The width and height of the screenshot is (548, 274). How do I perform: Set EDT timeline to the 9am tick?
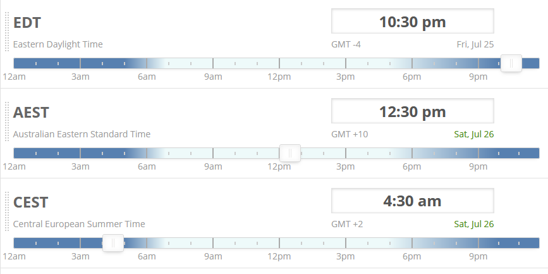[x=213, y=63]
